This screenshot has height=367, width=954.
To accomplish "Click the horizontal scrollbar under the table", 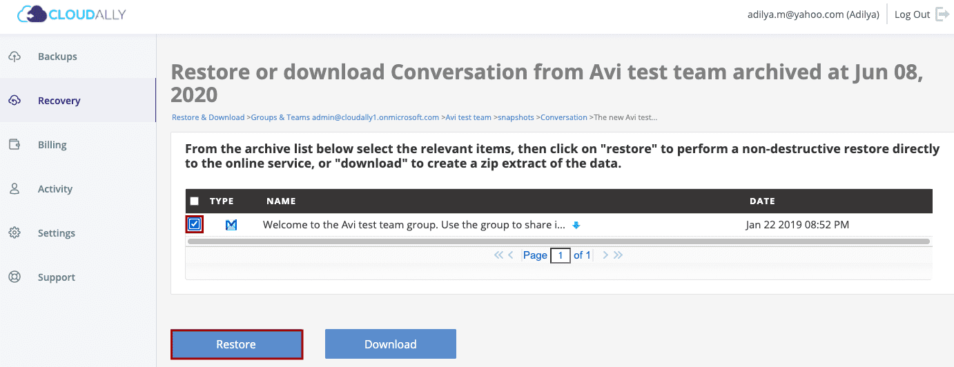I will tap(558, 241).
